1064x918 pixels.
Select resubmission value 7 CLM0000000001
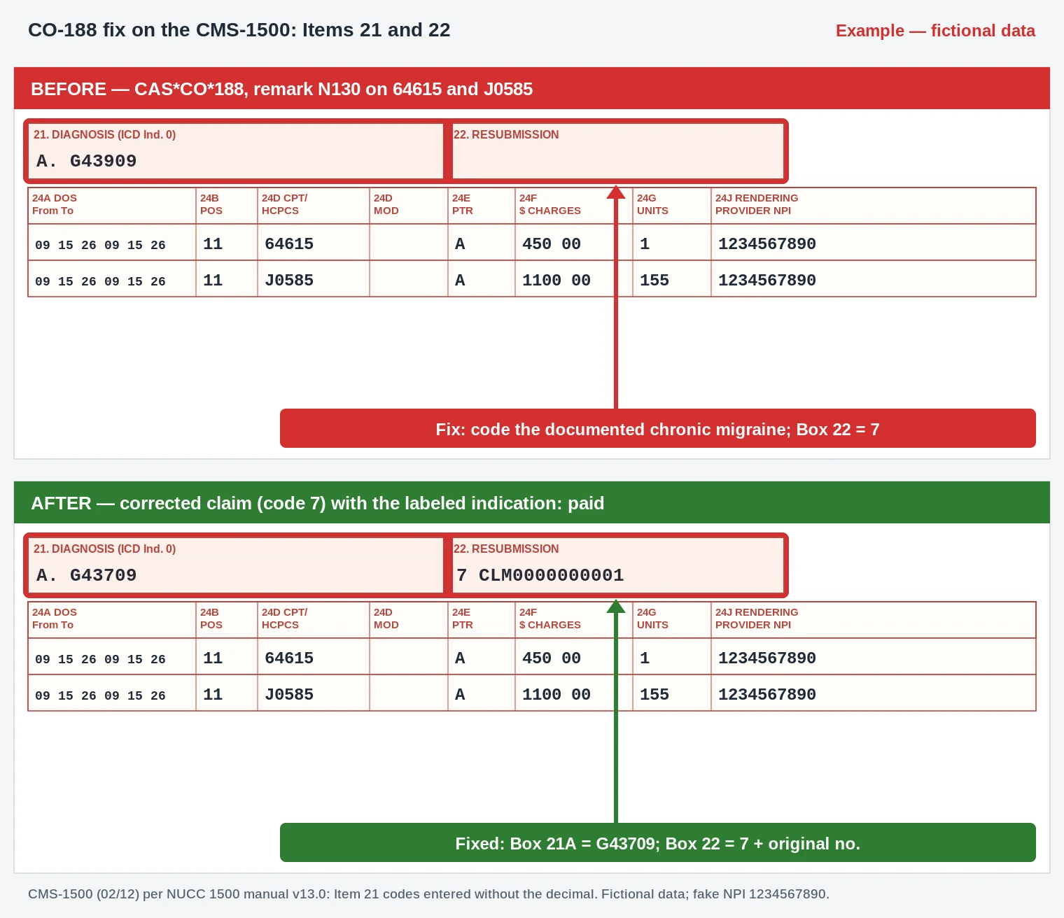coord(540,575)
